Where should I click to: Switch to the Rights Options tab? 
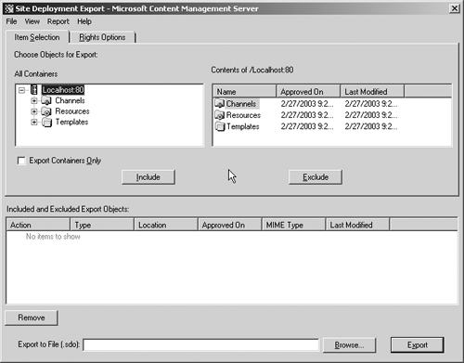102,37
